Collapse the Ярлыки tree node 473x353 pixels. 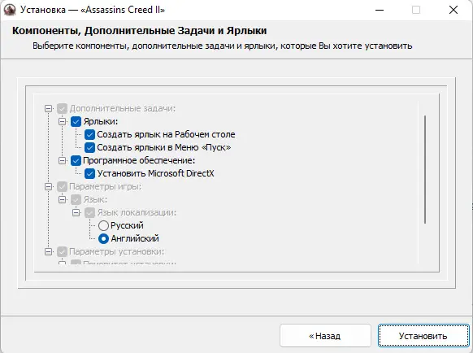62,121
